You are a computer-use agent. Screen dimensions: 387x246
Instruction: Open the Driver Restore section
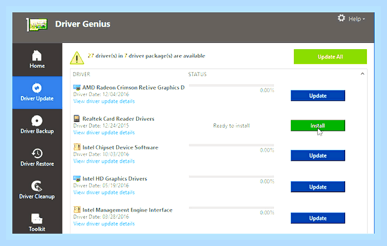pos(37,158)
